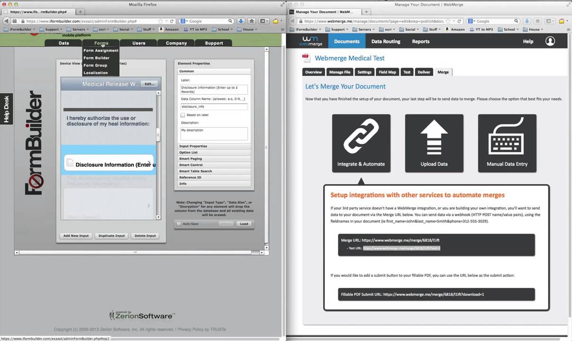Click search magnifier in WebMerge window
Viewport: 572px width, 341px height.
point(516,21)
